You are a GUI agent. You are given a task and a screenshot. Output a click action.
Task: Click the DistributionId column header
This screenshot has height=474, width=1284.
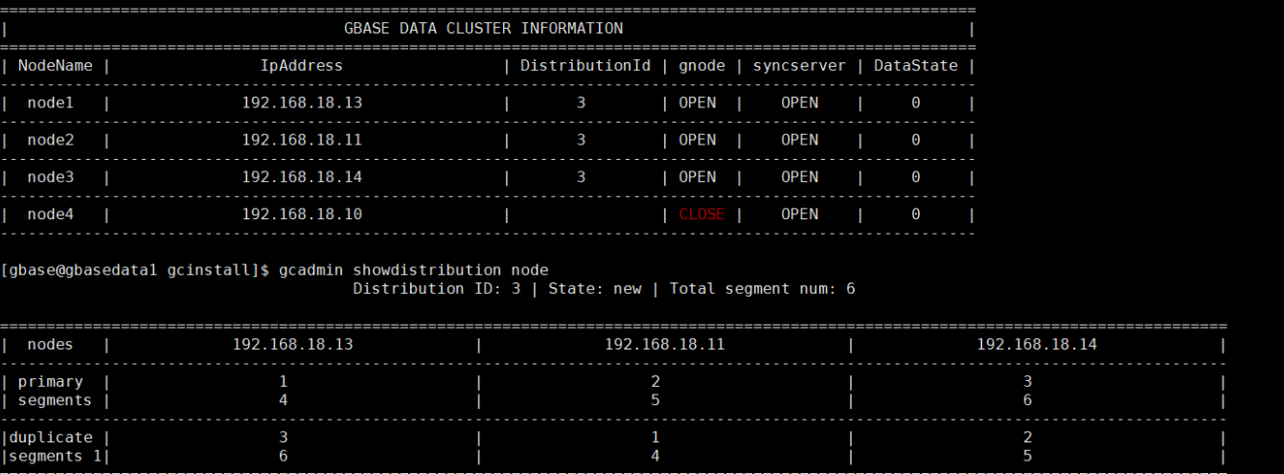pyautogui.click(x=585, y=66)
